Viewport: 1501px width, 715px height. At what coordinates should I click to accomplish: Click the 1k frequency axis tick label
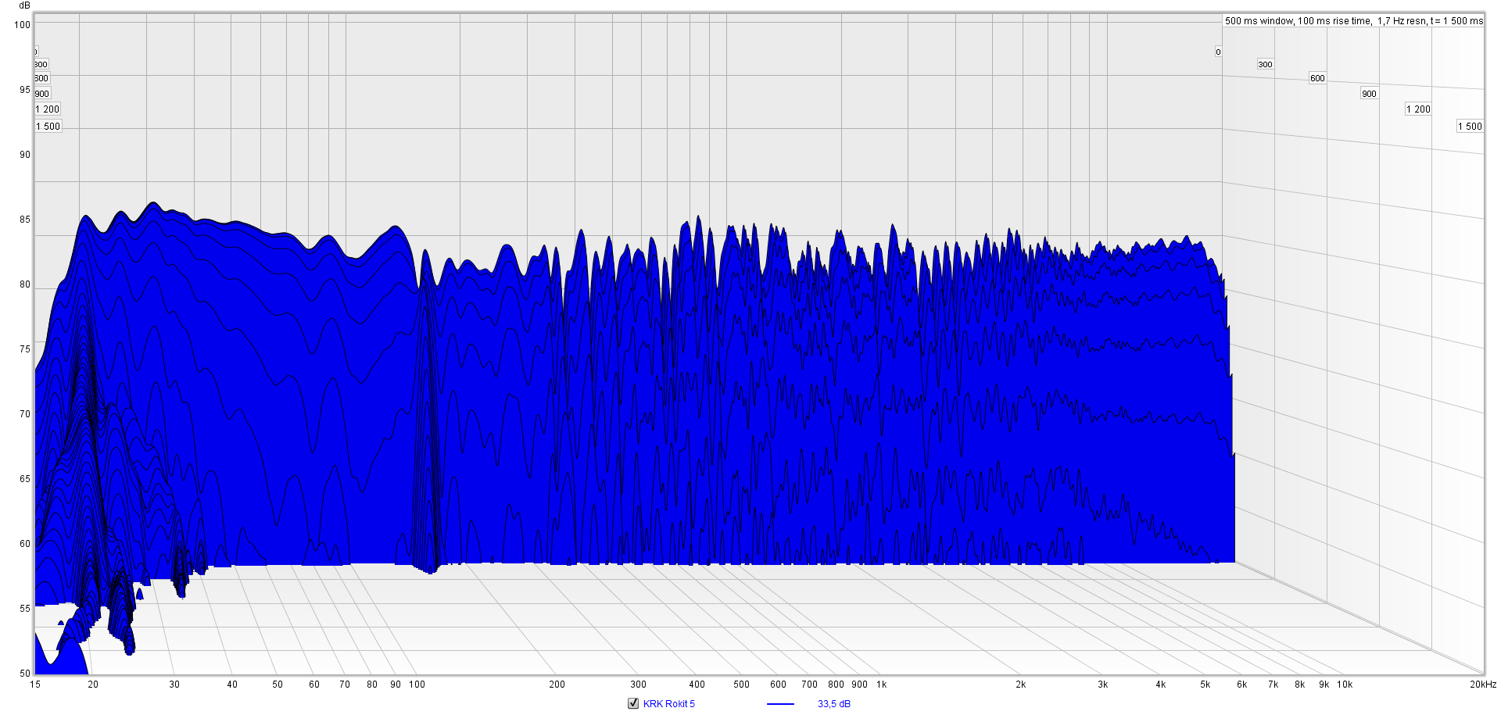(881, 685)
